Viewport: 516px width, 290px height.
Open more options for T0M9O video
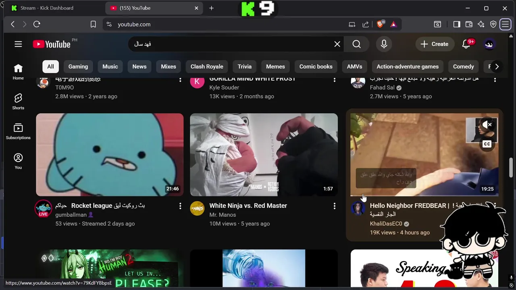(x=180, y=80)
